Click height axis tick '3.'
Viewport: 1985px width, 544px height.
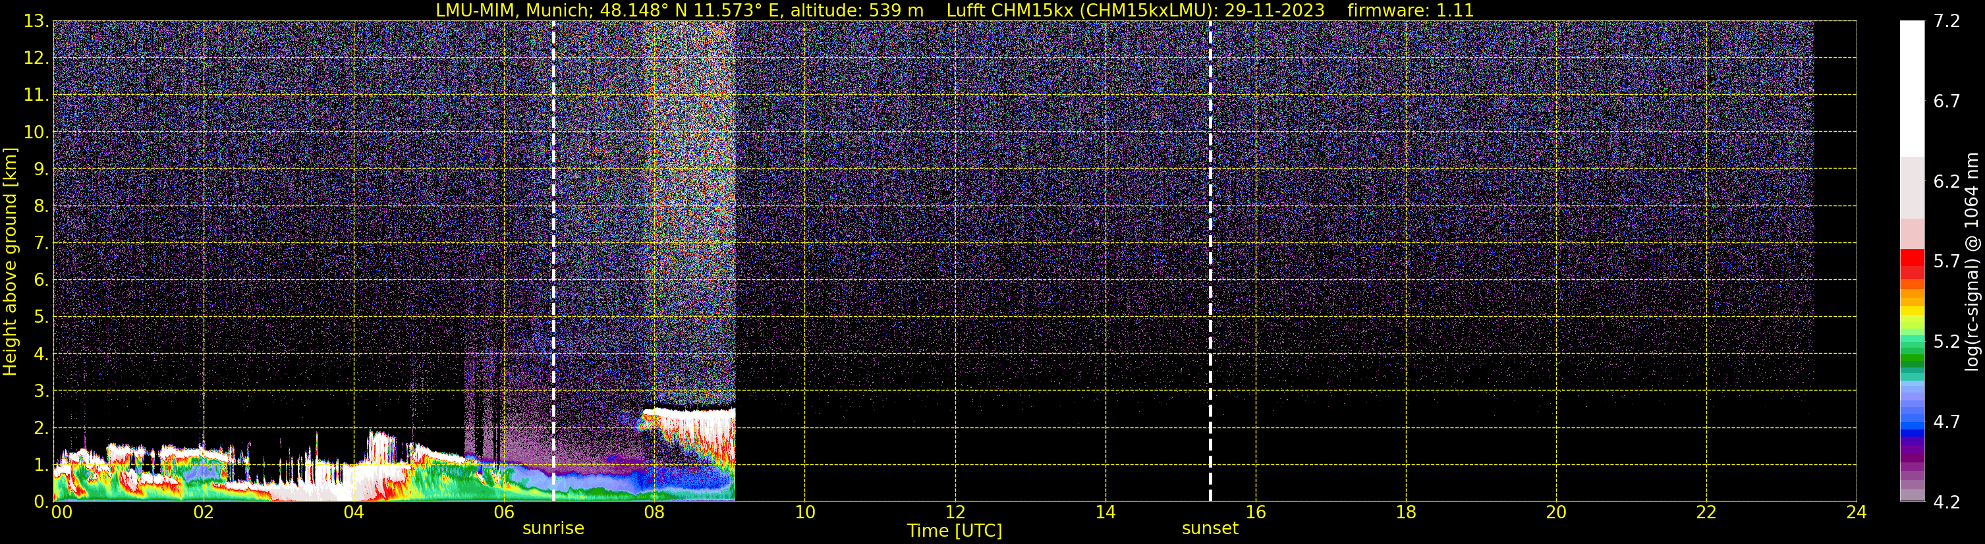41,391
